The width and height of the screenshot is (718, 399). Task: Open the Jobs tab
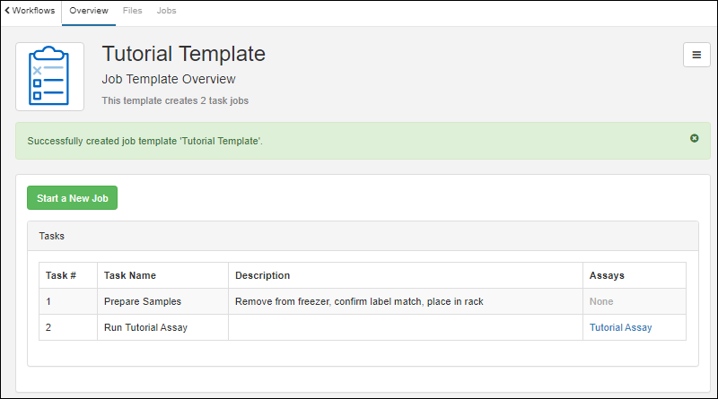point(166,11)
